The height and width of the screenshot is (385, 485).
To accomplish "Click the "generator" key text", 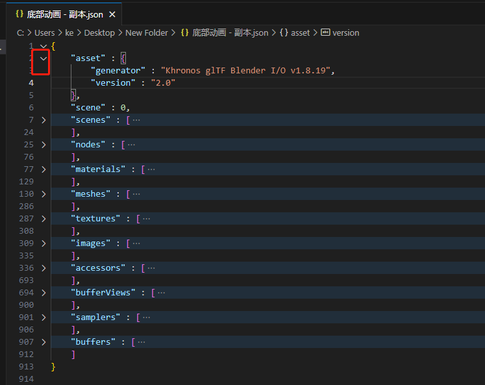I will click(118, 71).
